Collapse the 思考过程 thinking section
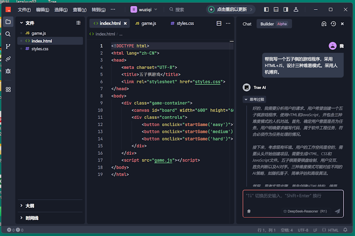Viewport: 355px width, 236px height. [254, 99]
